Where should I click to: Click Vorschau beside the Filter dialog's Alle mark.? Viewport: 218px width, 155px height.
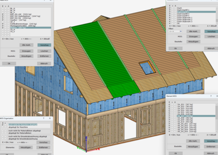[x=211, y=32]
